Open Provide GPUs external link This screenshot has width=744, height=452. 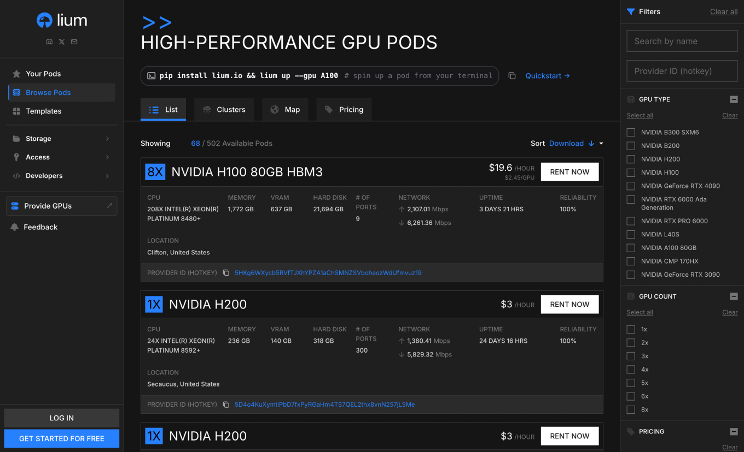[62, 206]
